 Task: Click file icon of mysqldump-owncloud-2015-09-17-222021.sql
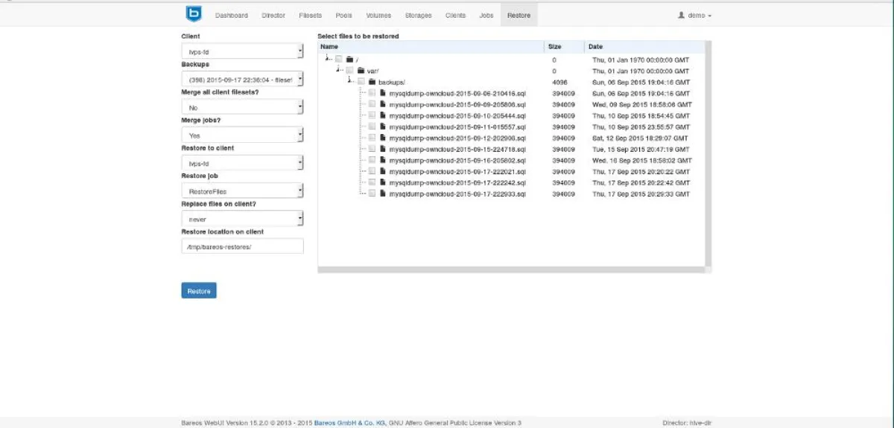coord(383,170)
